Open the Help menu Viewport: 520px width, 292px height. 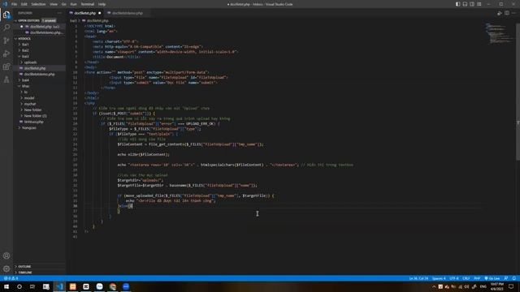(x=102, y=4)
